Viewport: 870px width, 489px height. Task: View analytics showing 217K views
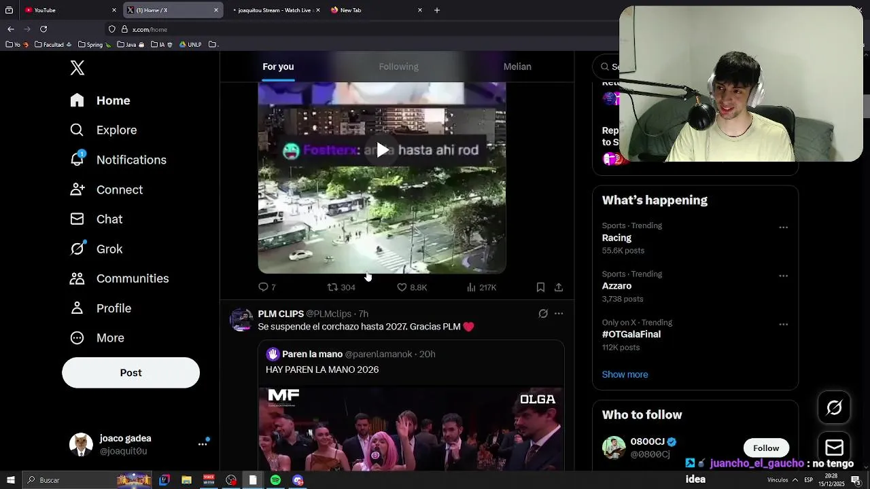[481, 287]
